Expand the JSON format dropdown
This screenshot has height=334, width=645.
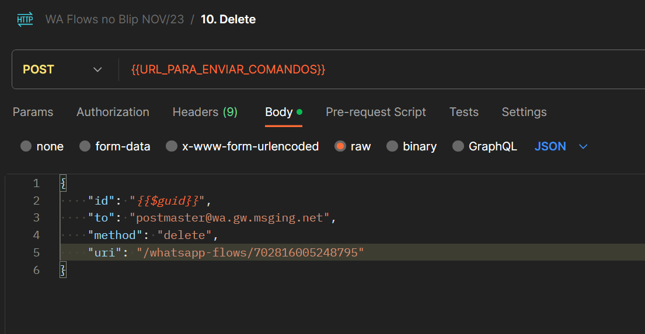(561, 146)
